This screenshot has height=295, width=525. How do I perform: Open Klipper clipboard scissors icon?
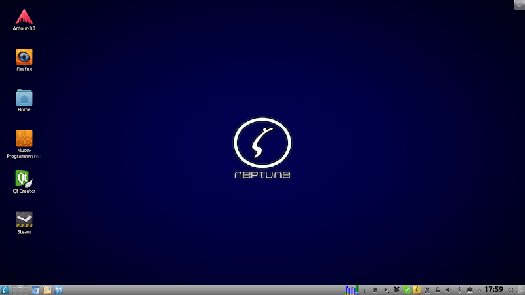pos(427,289)
